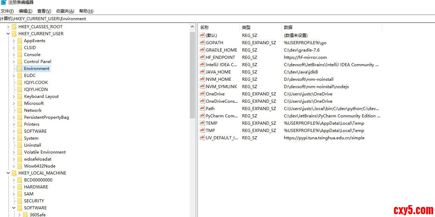Screen dimensions: 435x217
Task: Open the 文件(F) menu
Action: (7, 11)
